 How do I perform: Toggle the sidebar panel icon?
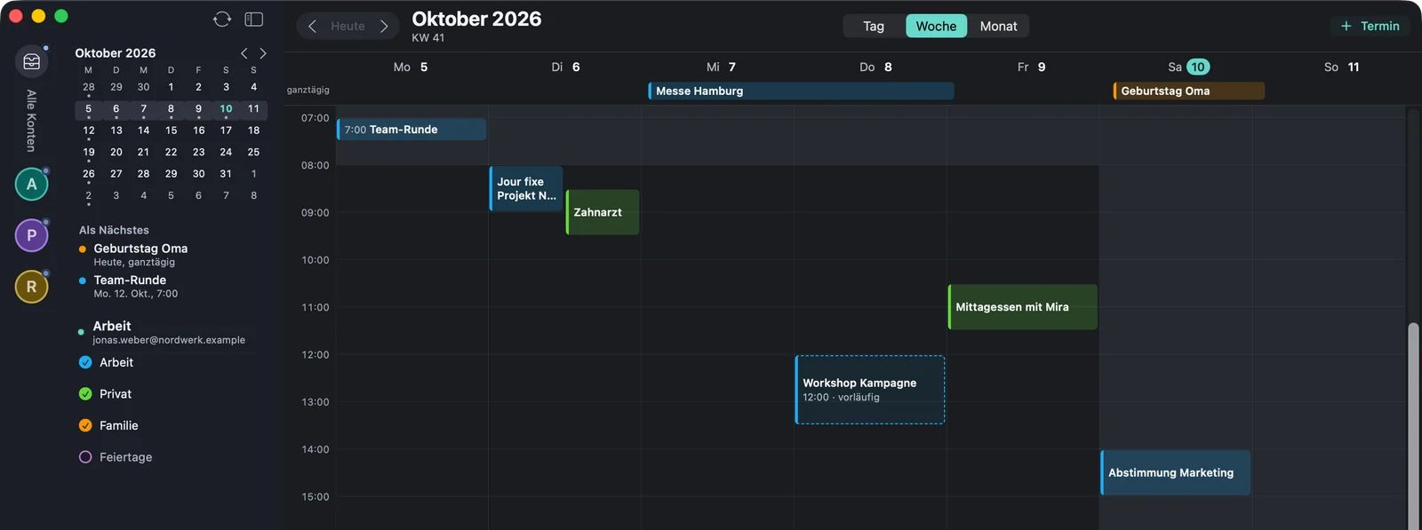[254, 19]
